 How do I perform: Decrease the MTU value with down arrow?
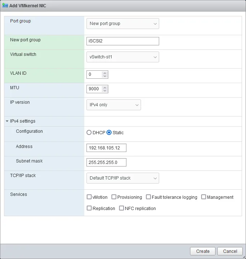(105, 91)
